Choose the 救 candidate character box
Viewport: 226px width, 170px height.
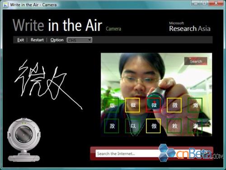coord(174,126)
